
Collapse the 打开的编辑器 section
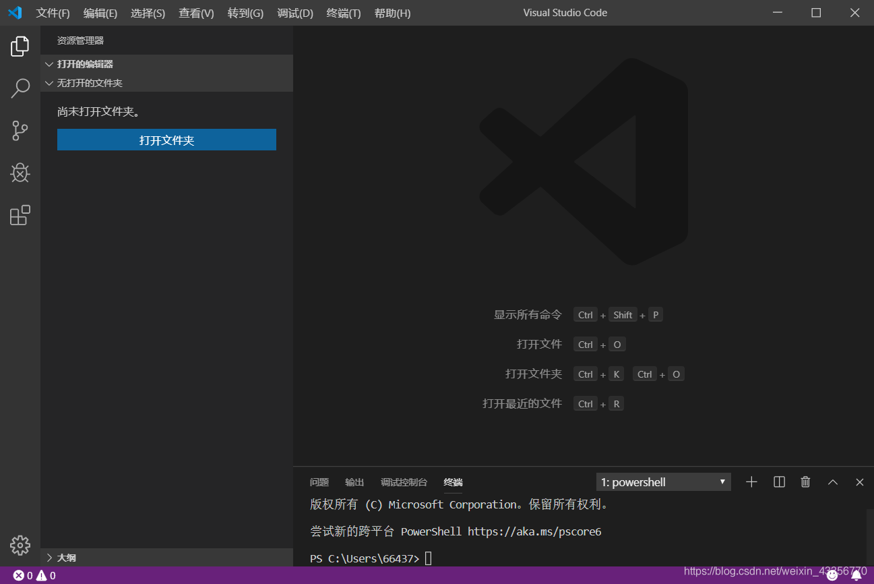(166, 64)
